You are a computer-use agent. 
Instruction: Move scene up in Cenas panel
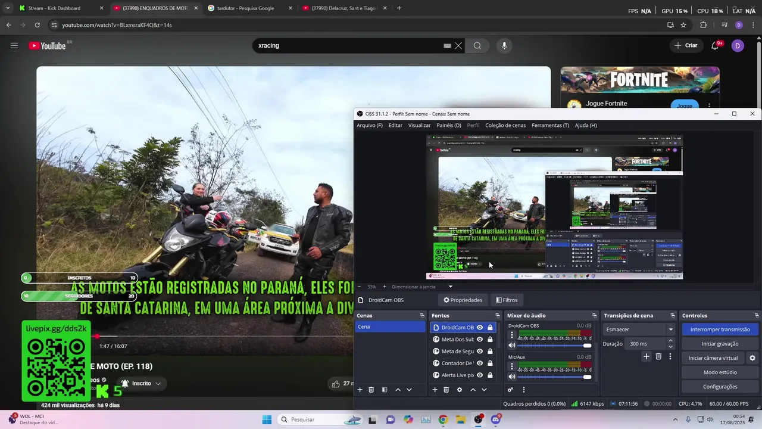coord(398,390)
